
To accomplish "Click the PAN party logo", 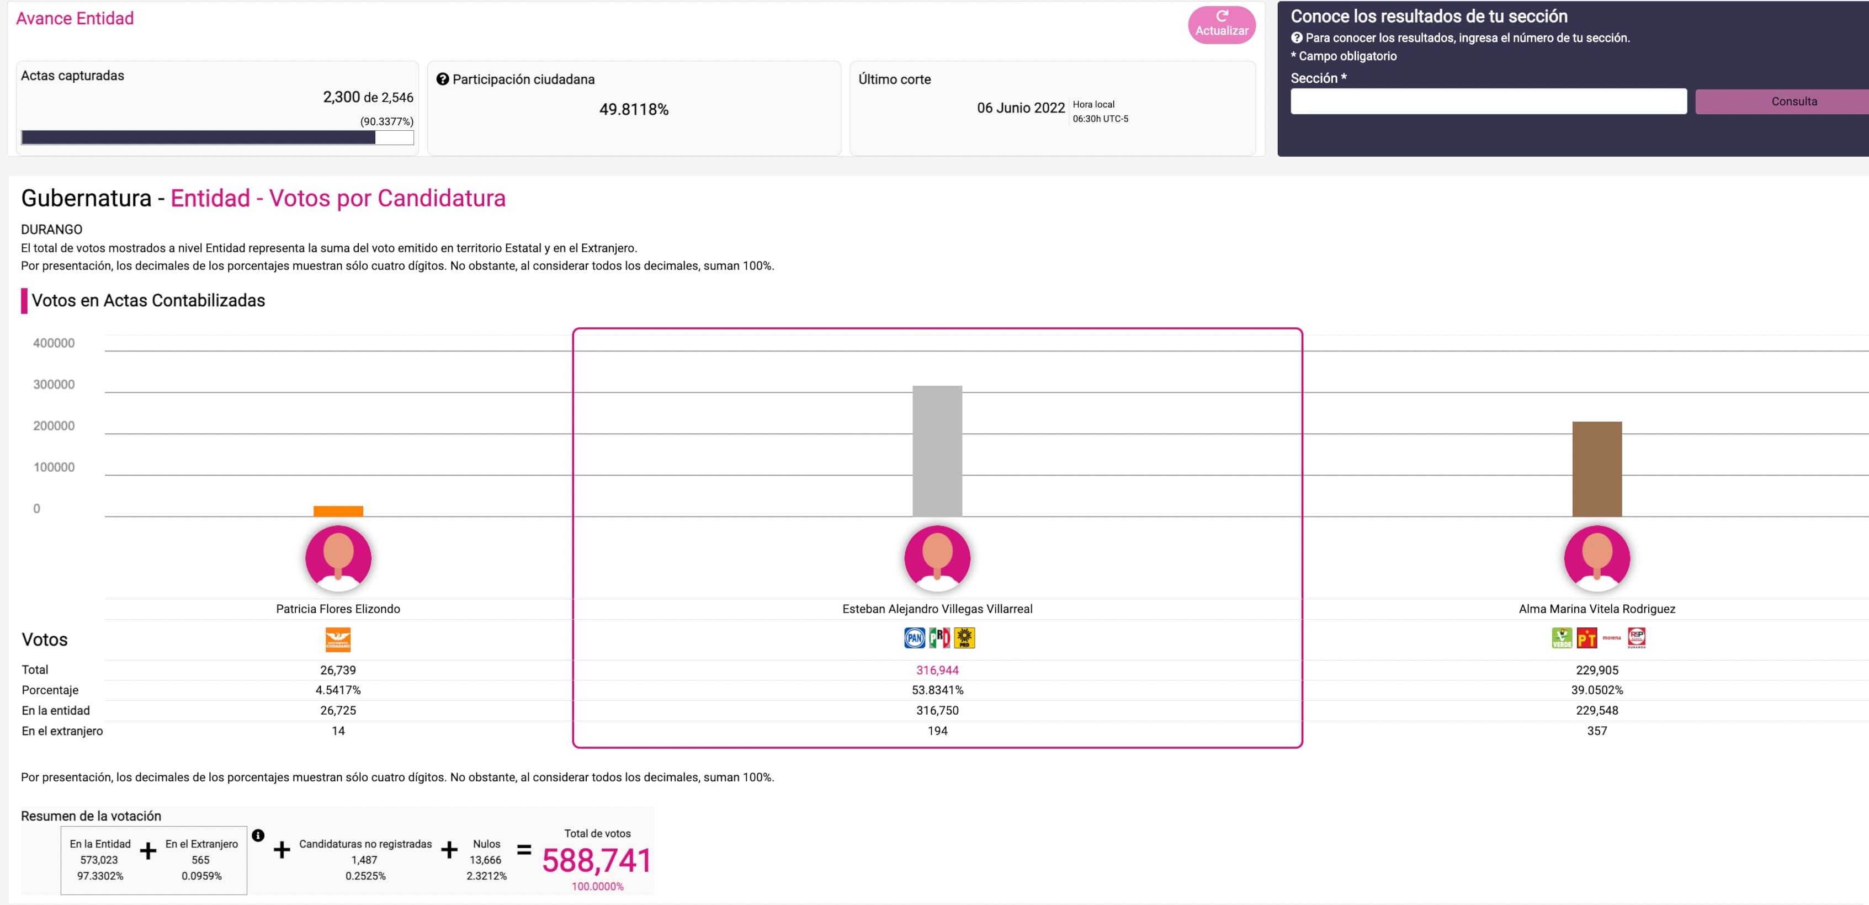I will [914, 637].
